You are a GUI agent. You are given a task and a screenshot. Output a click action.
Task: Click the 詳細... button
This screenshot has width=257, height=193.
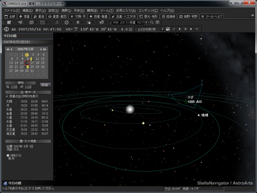tap(45, 85)
